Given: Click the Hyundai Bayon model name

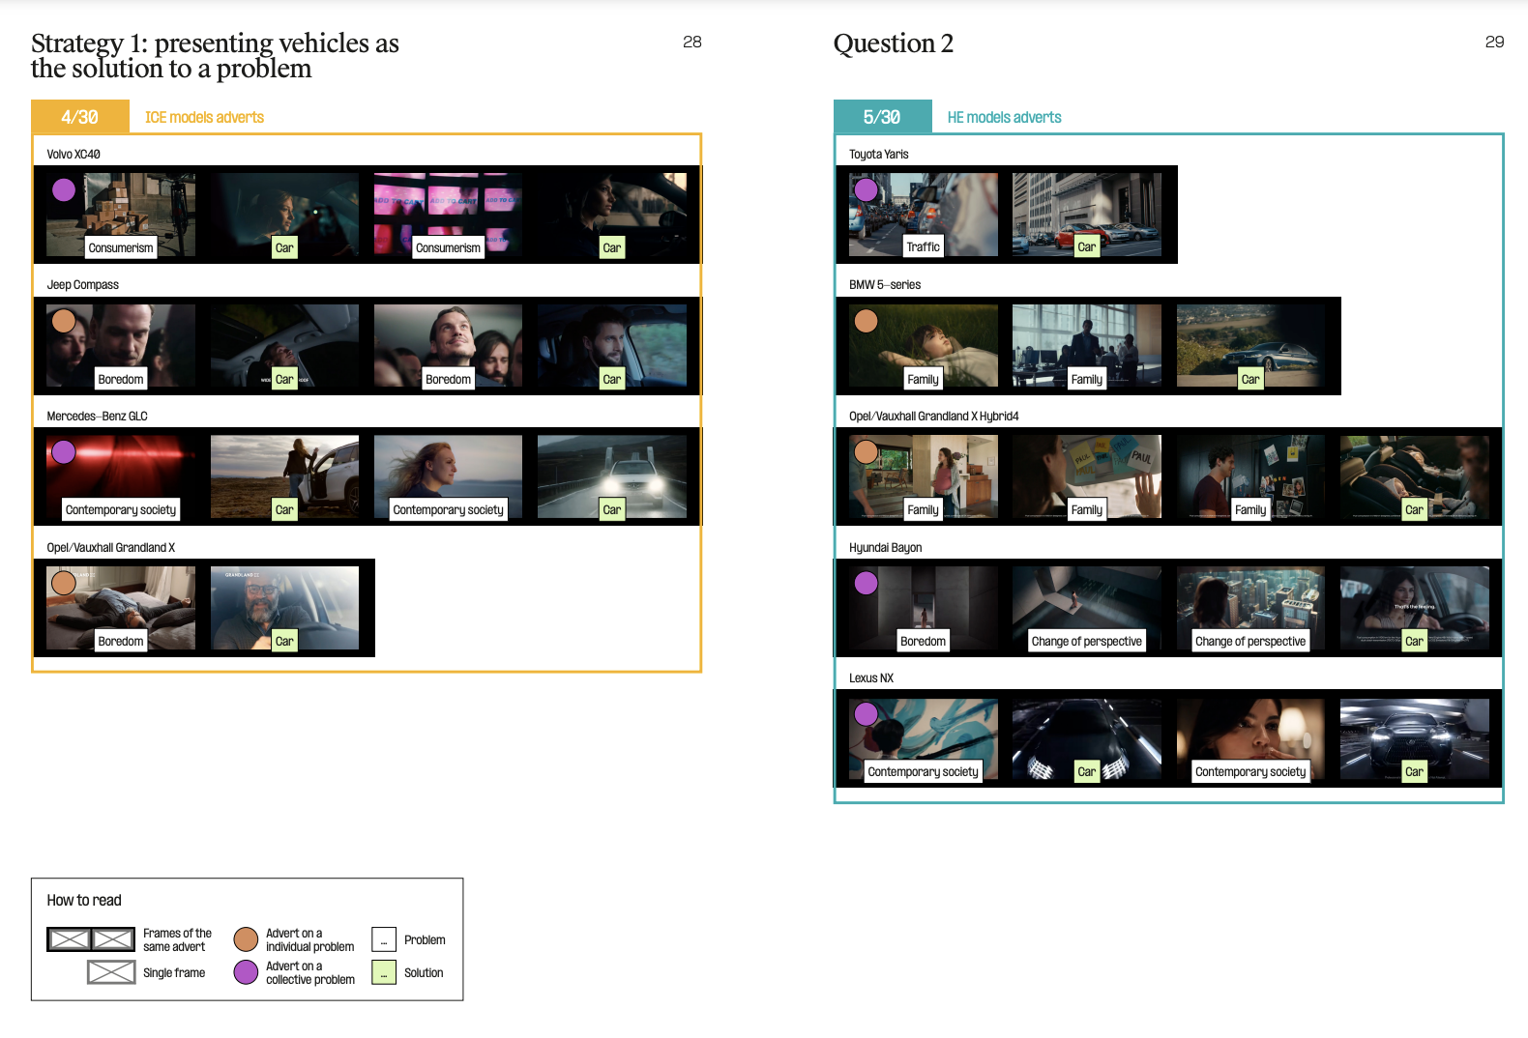Looking at the screenshot, I should [886, 547].
